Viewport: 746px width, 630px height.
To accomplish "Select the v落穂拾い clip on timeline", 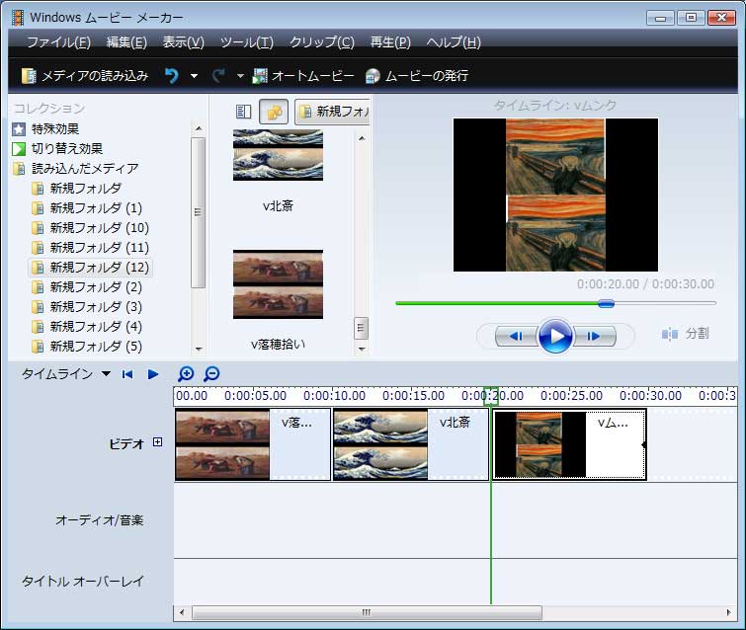I will (x=253, y=444).
